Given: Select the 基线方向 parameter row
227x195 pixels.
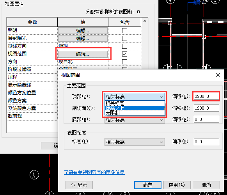Looking at the screenshot, I should 32,46.
